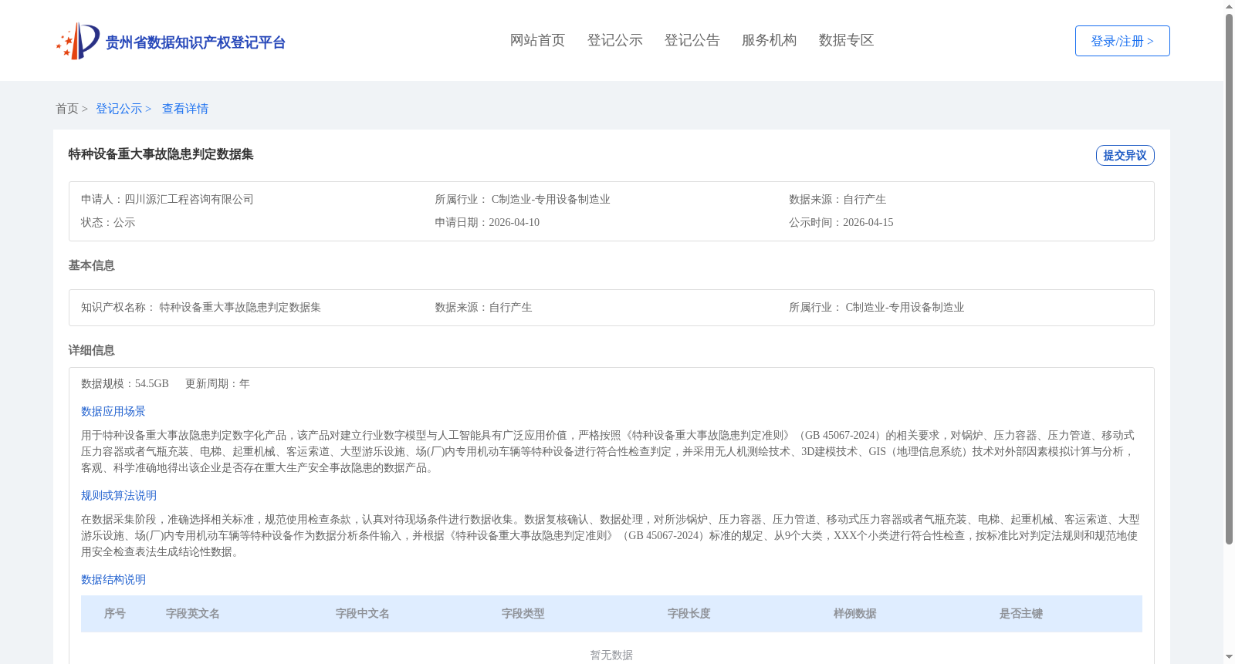This screenshot has width=1235, height=664.
Task: Click the 规则或算法说明 heading
Action: pos(119,495)
